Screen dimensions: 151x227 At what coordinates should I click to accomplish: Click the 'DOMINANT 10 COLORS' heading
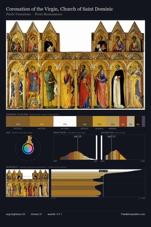pyautogui.click(x=17, y=114)
